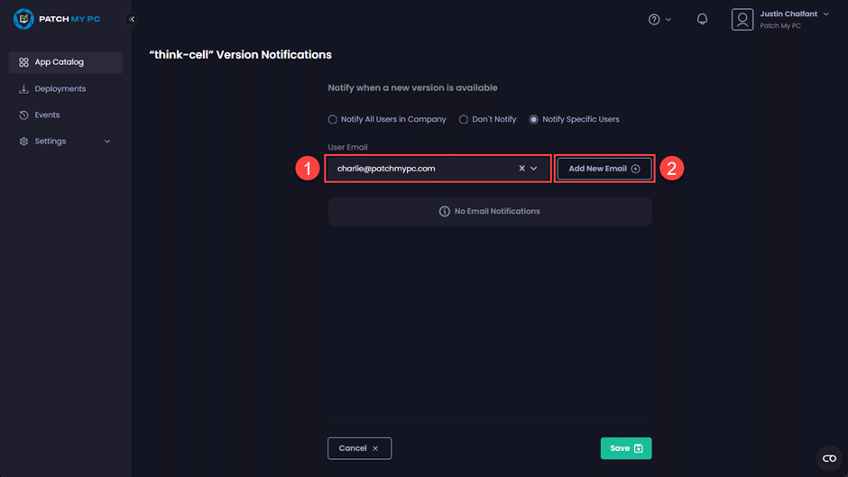The height and width of the screenshot is (477, 848).
Task: Click the Events clock icon
Action: [x=24, y=115]
